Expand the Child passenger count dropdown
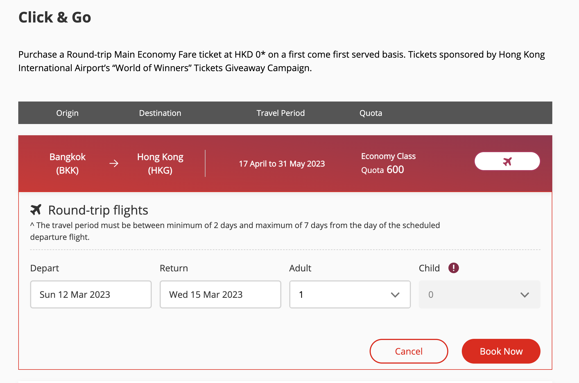The image size is (579, 383). tap(479, 294)
